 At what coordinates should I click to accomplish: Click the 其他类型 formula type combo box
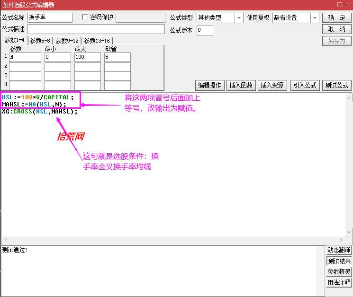(220, 18)
